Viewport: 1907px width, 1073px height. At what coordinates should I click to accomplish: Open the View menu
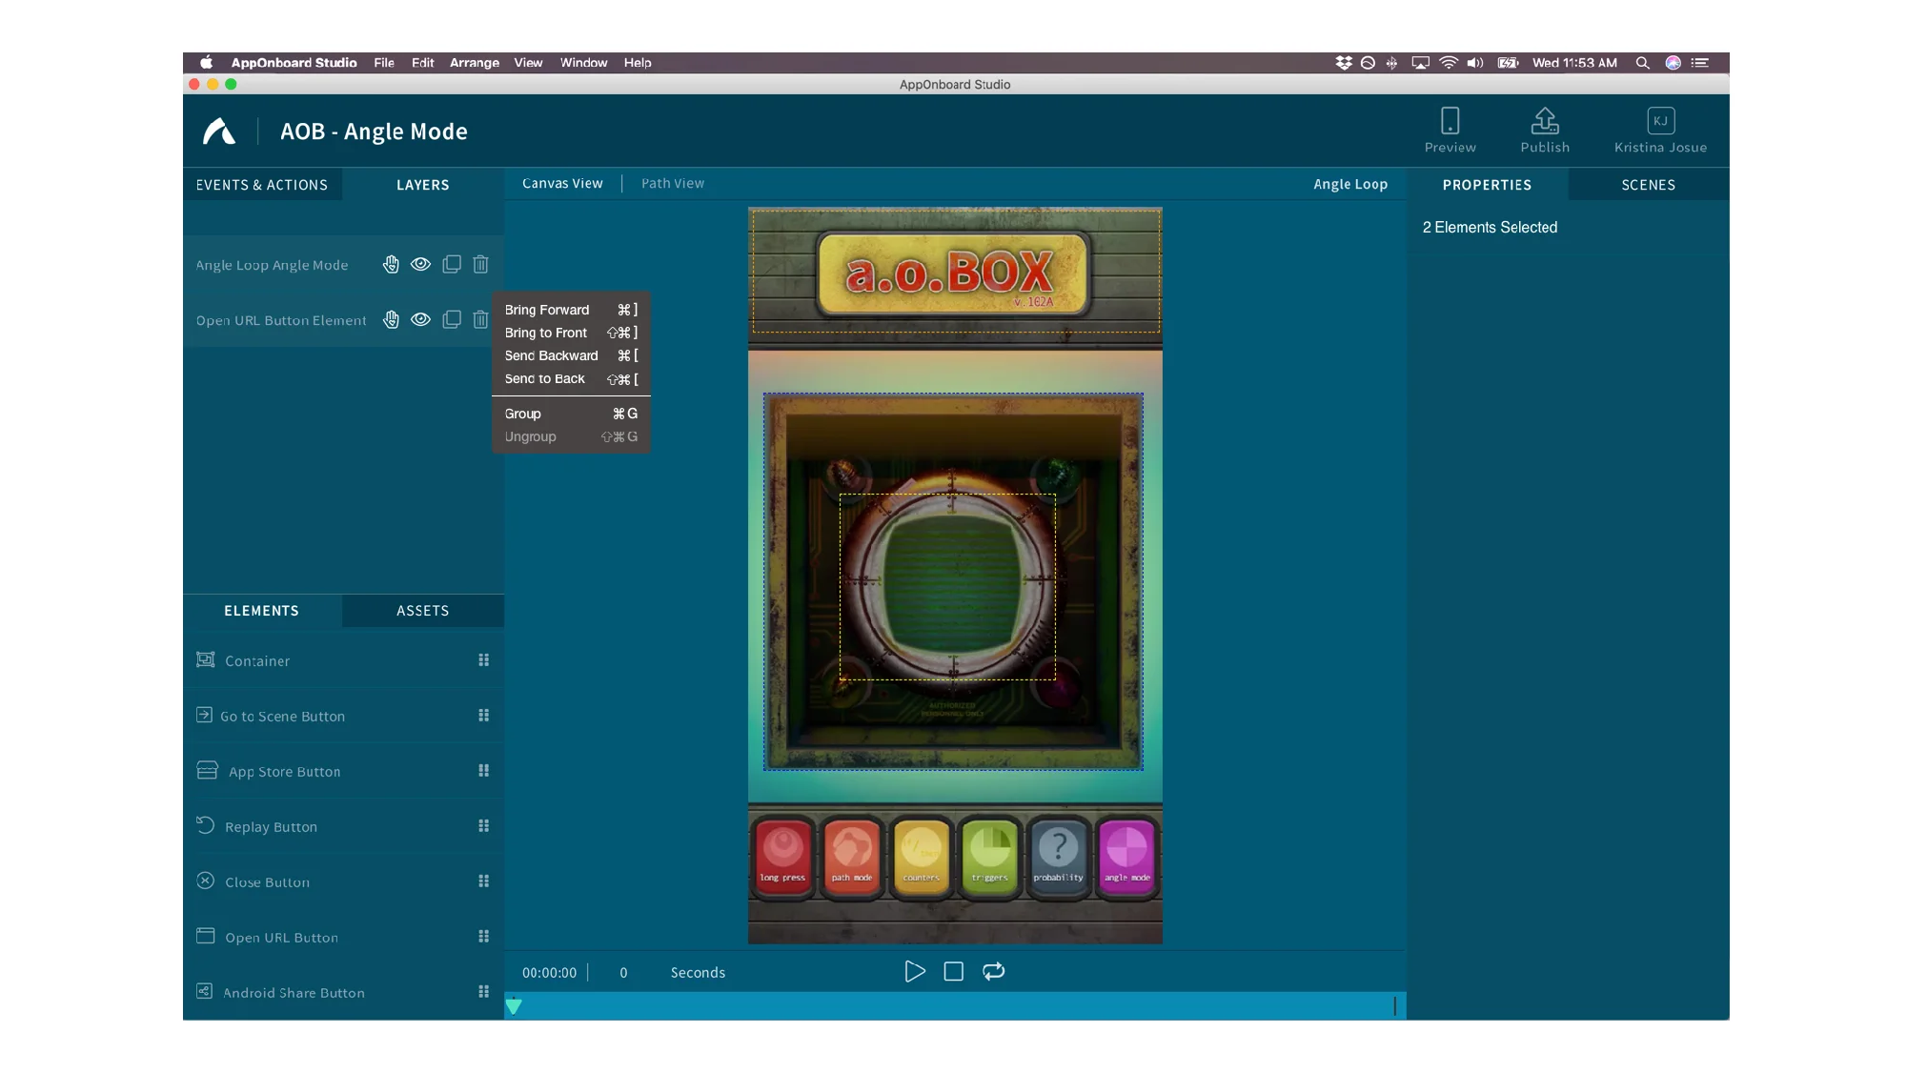[x=528, y=63]
